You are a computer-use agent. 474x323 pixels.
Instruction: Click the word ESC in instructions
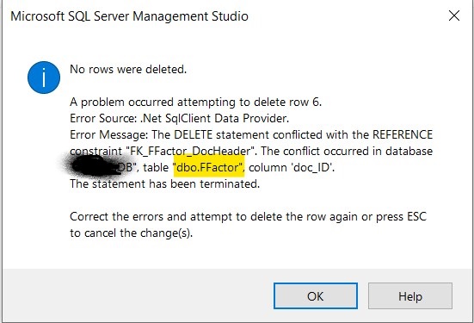(x=416, y=217)
